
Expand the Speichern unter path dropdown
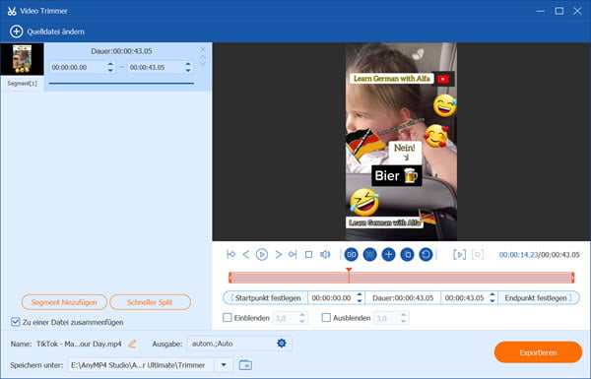pyautogui.click(x=224, y=365)
